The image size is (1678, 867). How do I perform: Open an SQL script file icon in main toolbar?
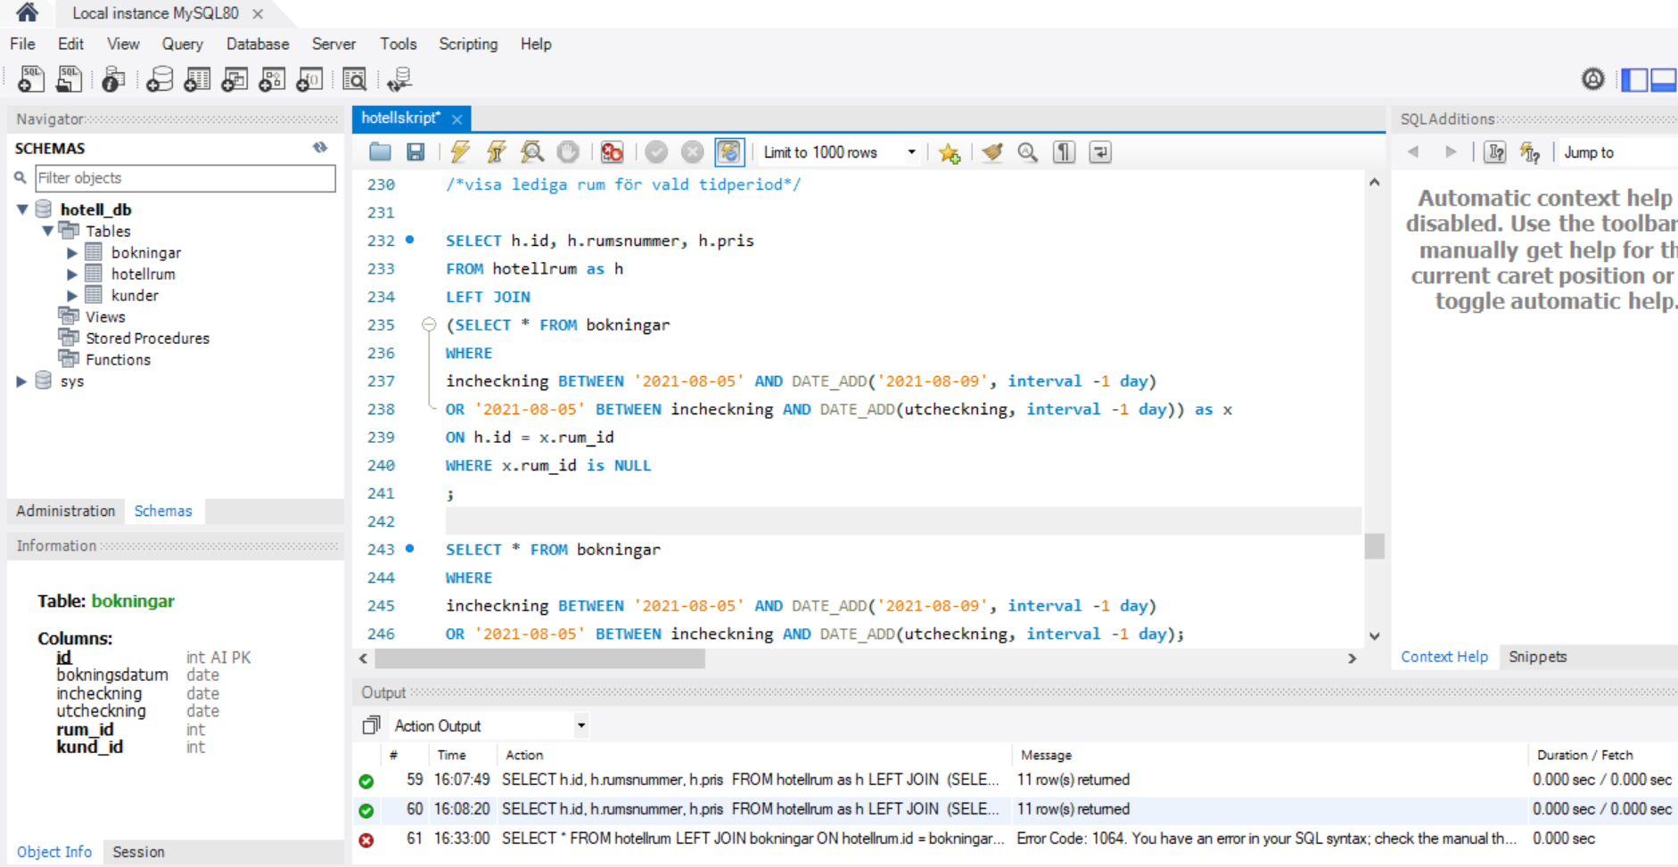(x=69, y=79)
